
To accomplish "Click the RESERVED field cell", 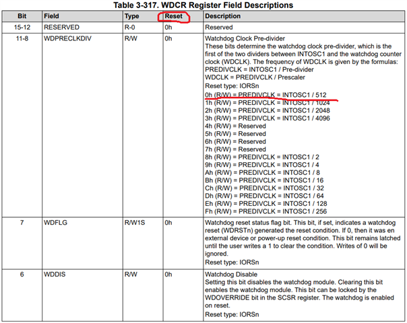I will (61, 27).
